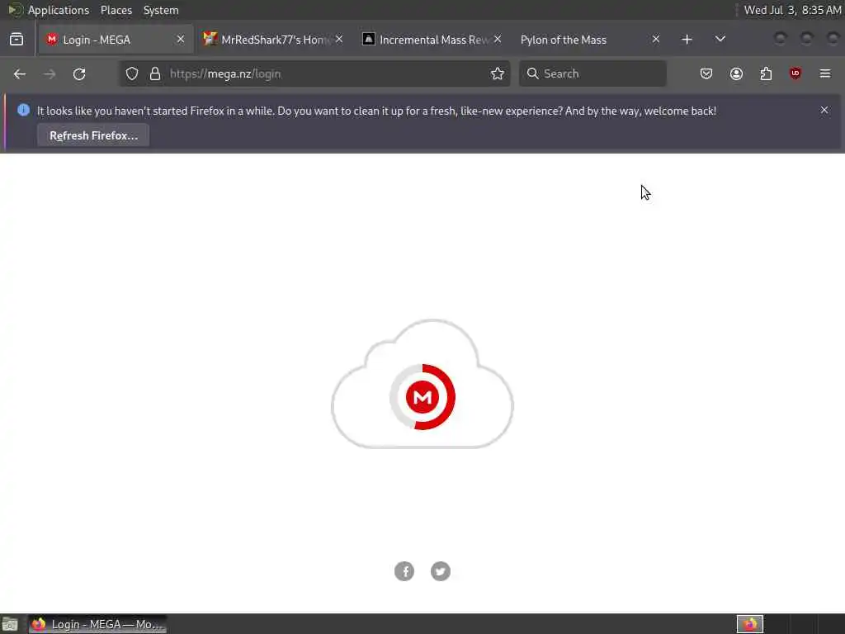Screen dimensions: 845x634
Task: Open the Extensions puzzle icon
Action: pyautogui.click(x=766, y=73)
